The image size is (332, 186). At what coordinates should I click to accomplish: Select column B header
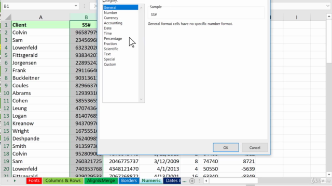pos(86,17)
